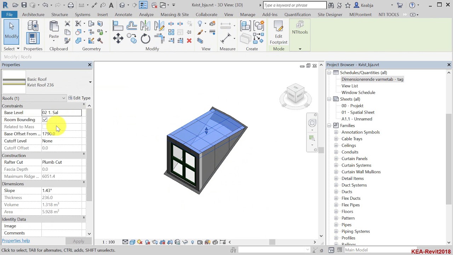Click the Aligned Dimension icon in Measure panel
The height and width of the screenshot is (255, 453).
click(x=225, y=38)
